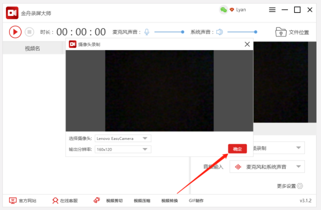
Task: Expand the 麦克风和系统声音 audio input dropdown
Action: 267,167
